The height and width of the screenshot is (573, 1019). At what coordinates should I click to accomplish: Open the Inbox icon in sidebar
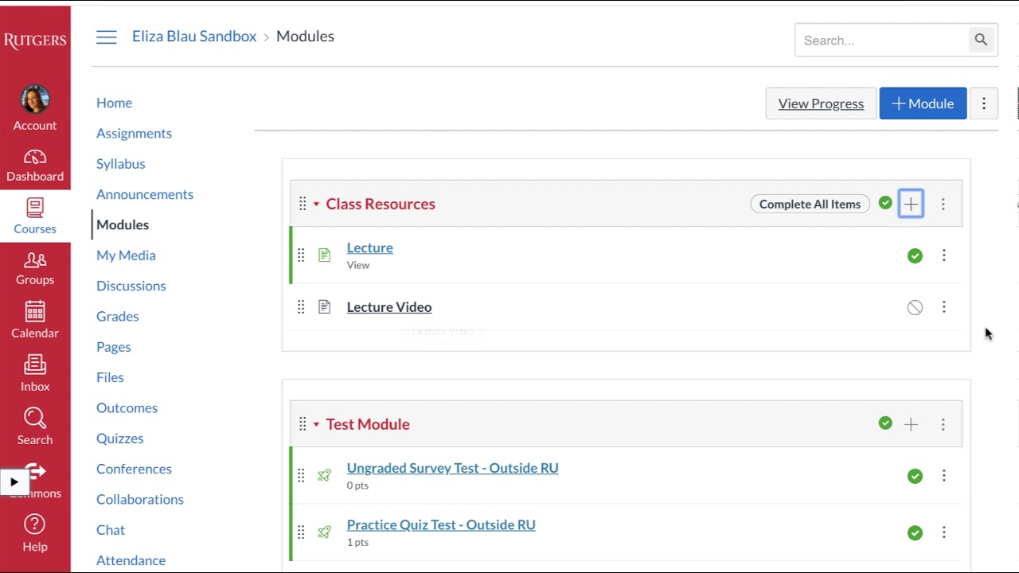click(x=35, y=364)
